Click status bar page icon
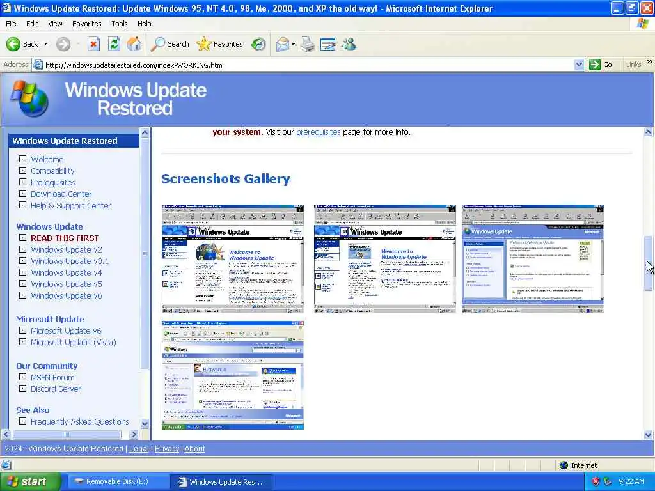Viewport: 655px width, 491px height. 6,465
